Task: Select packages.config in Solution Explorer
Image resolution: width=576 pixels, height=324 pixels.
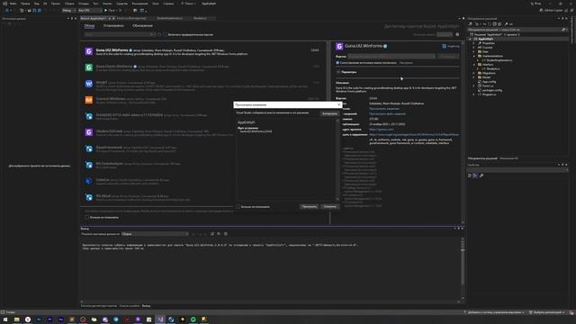Action: click(492, 90)
